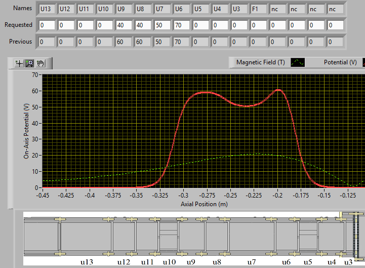Click the On-Axis Potential (V) axis label

26,131
